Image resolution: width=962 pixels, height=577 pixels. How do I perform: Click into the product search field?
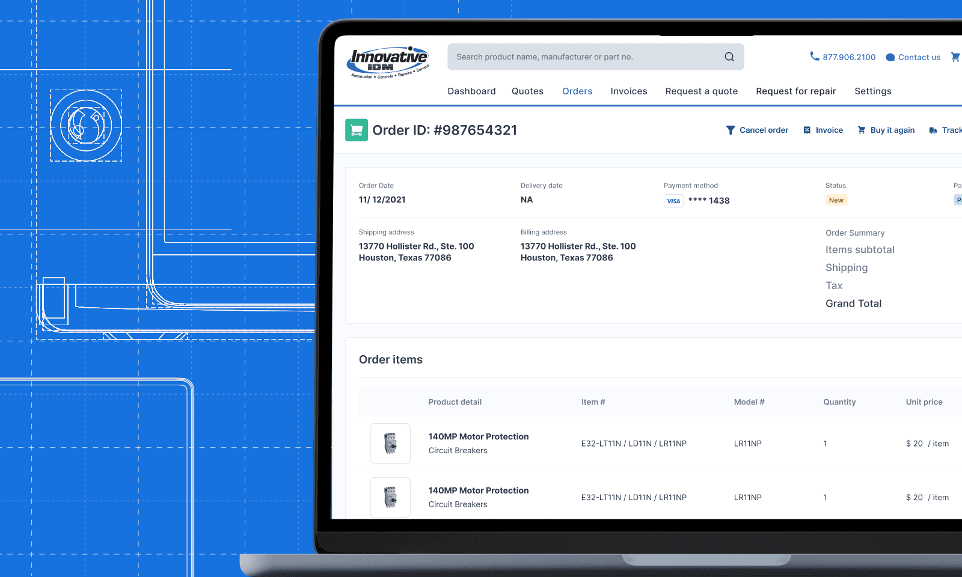point(595,57)
